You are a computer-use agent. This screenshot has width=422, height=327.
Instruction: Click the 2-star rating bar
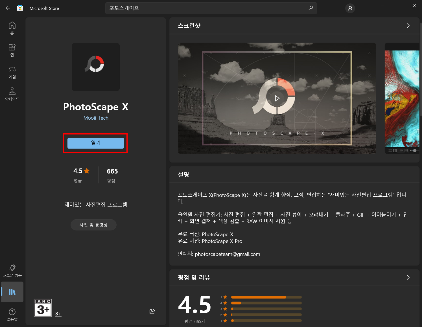(x=266, y=315)
